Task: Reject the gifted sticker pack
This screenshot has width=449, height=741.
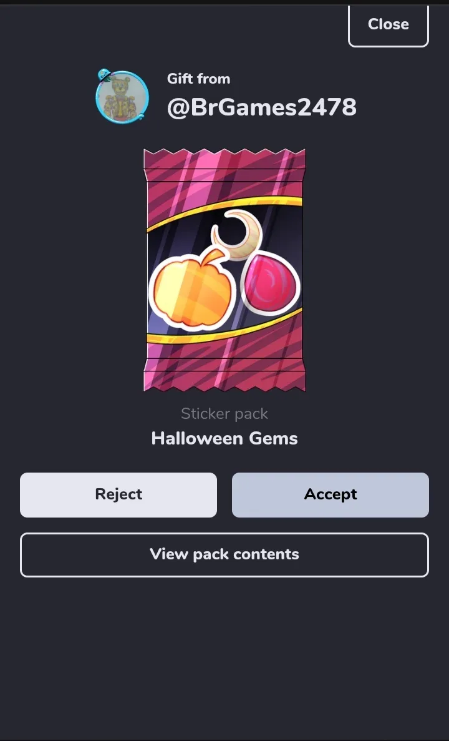Action: pyautogui.click(x=118, y=495)
